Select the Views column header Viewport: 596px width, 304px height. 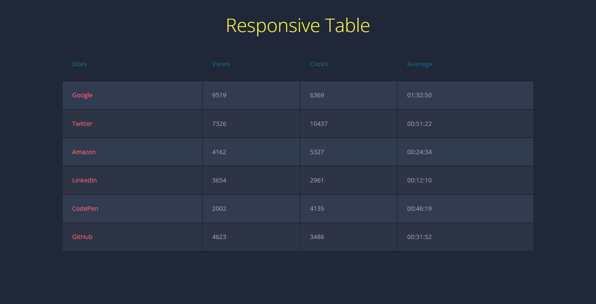coord(221,64)
